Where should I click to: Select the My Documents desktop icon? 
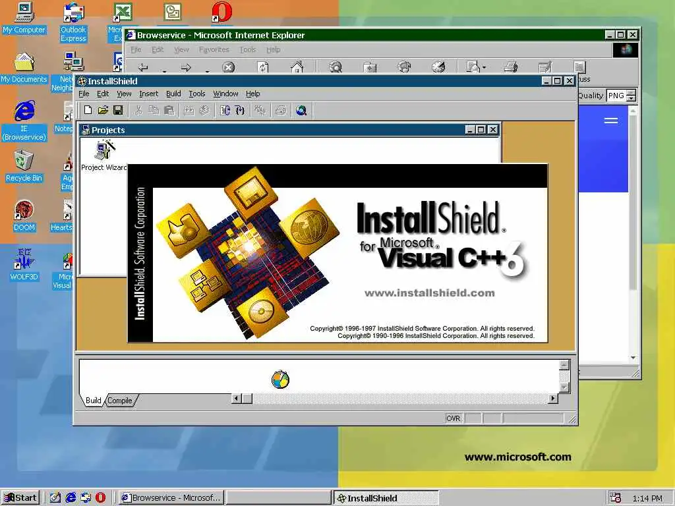(x=24, y=67)
